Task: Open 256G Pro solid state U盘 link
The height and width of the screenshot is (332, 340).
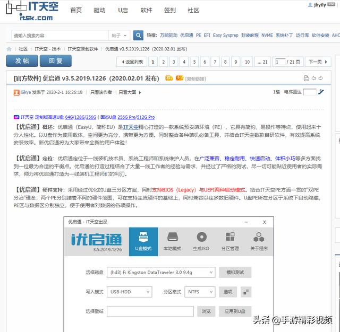Action: [x=126, y=117]
